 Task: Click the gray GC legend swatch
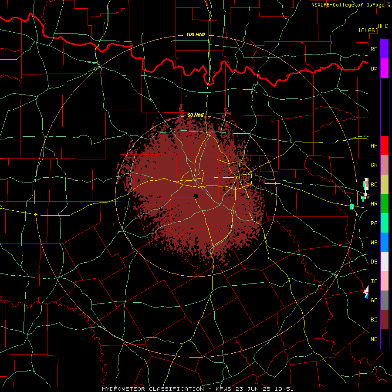385,300
